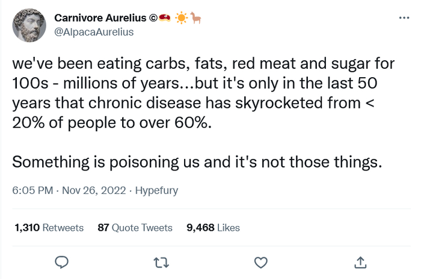Click the sun emoji in display name
The width and height of the screenshot is (421, 279).
tap(181, 17)
